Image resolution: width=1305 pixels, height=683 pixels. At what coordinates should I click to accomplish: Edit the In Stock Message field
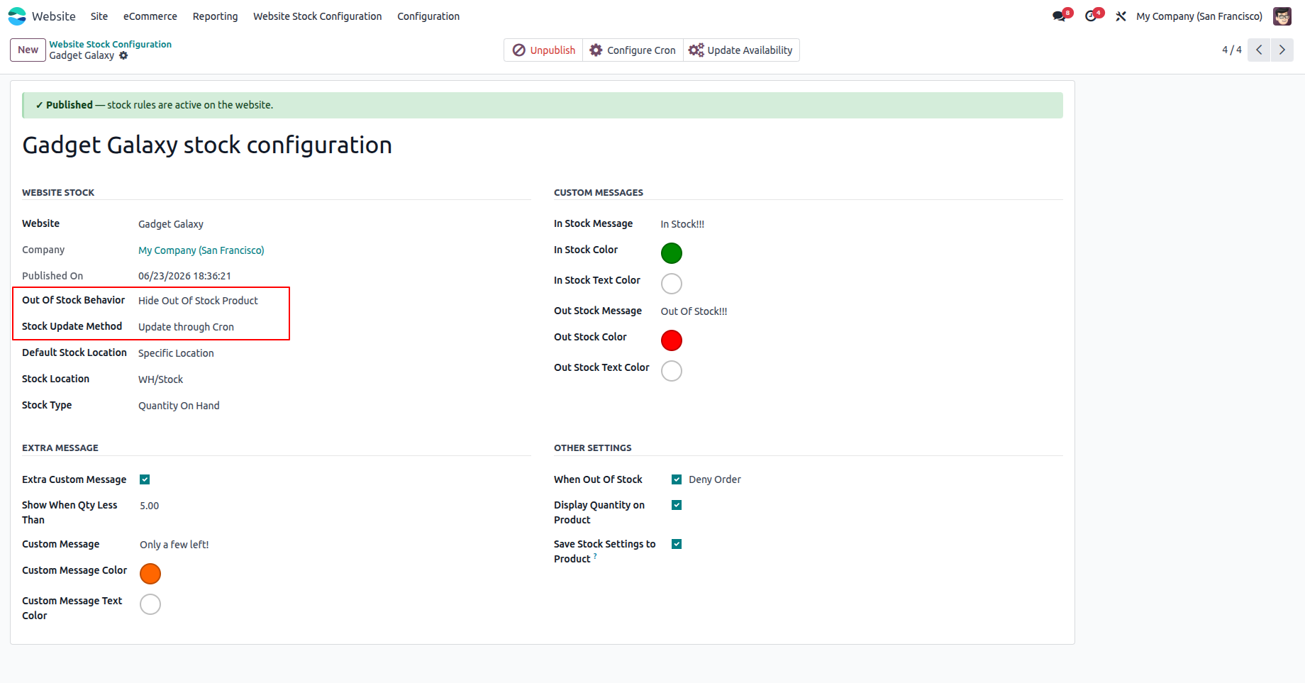pos(682,224)
